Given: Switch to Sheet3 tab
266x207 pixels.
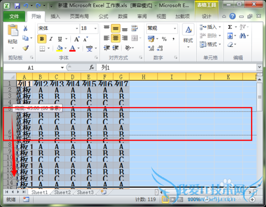Looking at the screenshot, I should pyautogui.click(x=85, y=193).
